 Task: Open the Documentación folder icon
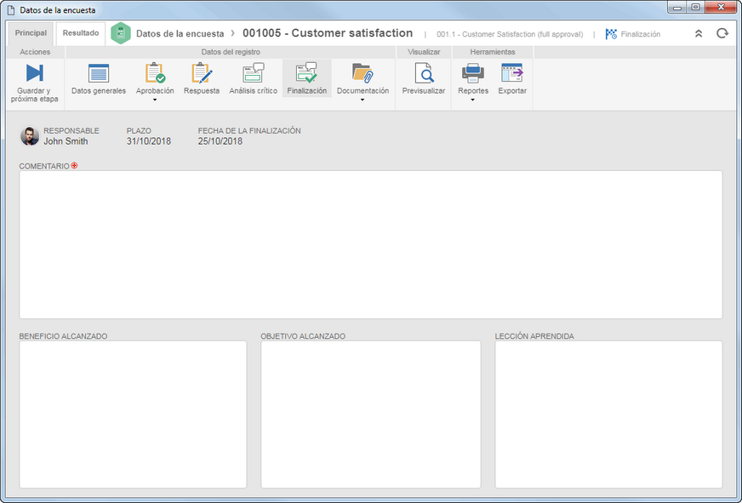pos(362,73)
